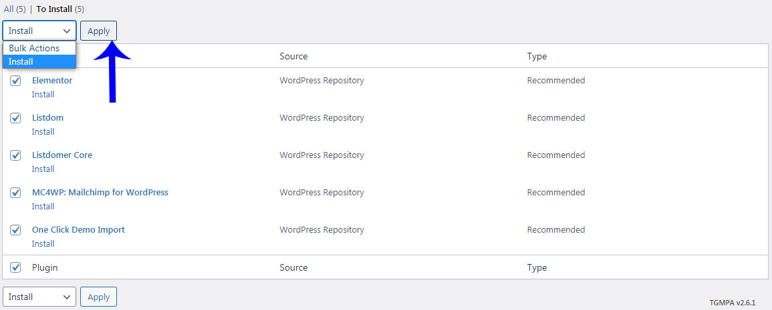
Task: Open the Listdom plugin link
Action: 47,118
